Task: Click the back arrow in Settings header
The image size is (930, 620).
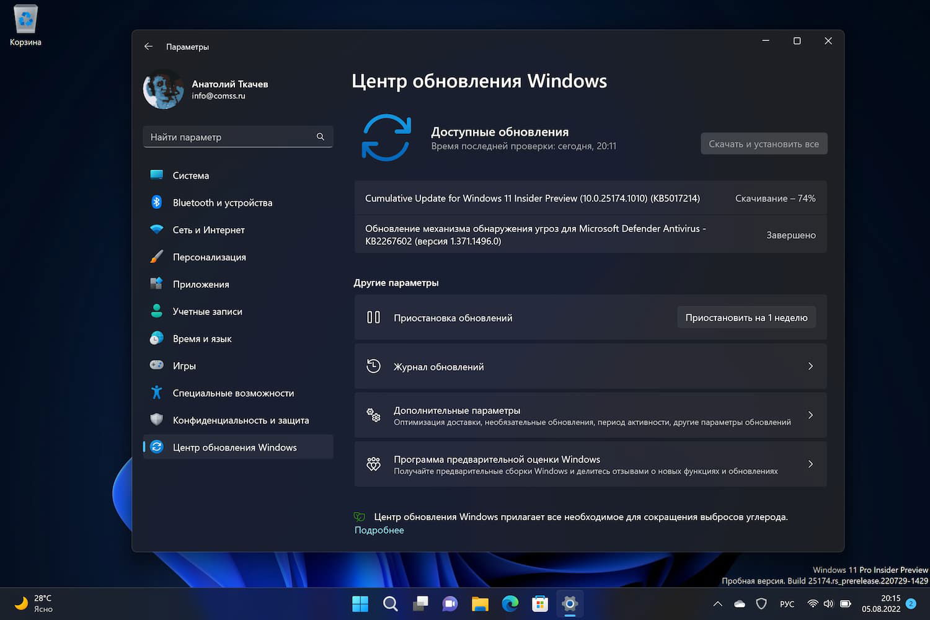Action: pos(148,46)
